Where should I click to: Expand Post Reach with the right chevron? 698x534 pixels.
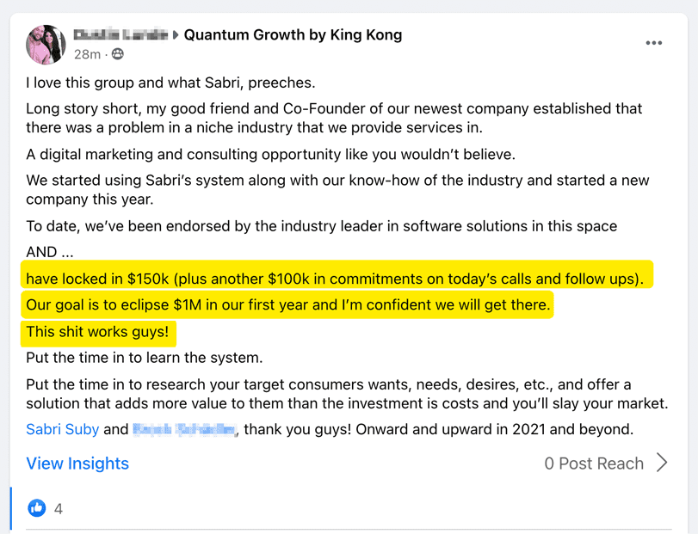coord(662,463)
